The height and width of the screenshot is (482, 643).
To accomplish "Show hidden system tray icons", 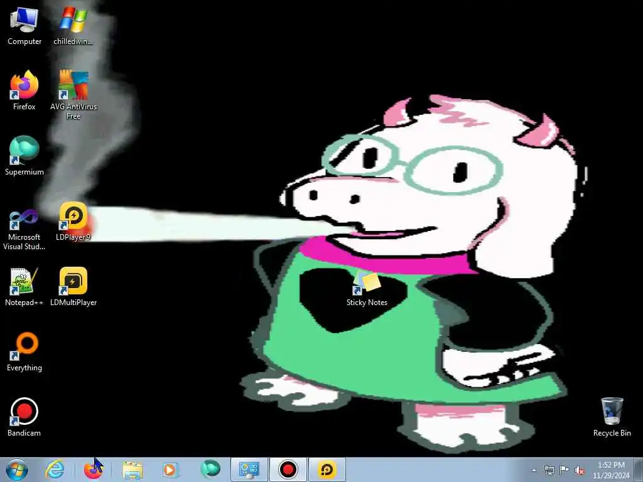I will (534, 470).
